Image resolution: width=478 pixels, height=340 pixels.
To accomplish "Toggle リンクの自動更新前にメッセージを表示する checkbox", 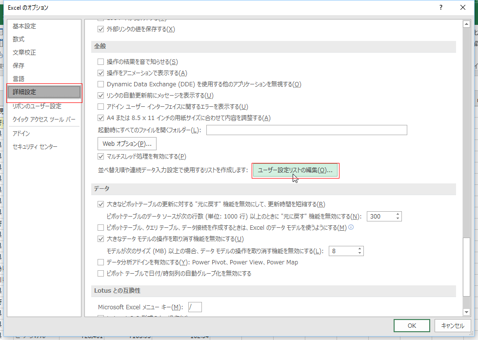I will 100,96.
